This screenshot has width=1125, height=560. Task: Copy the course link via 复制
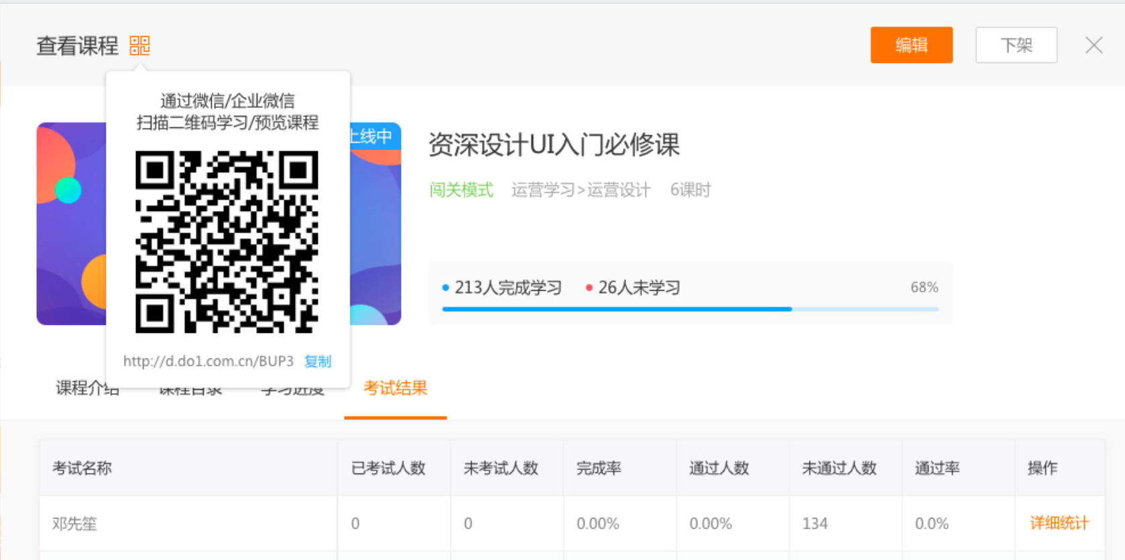[x=318, y=362]
